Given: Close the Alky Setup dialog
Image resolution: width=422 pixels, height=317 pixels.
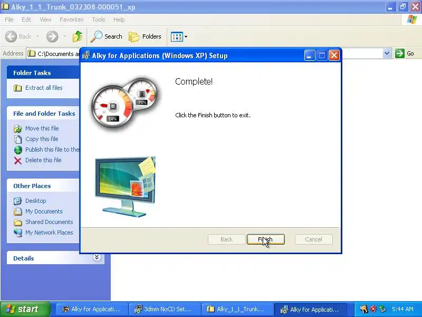Looking at the screenshot, I should (x=334, y=55).
